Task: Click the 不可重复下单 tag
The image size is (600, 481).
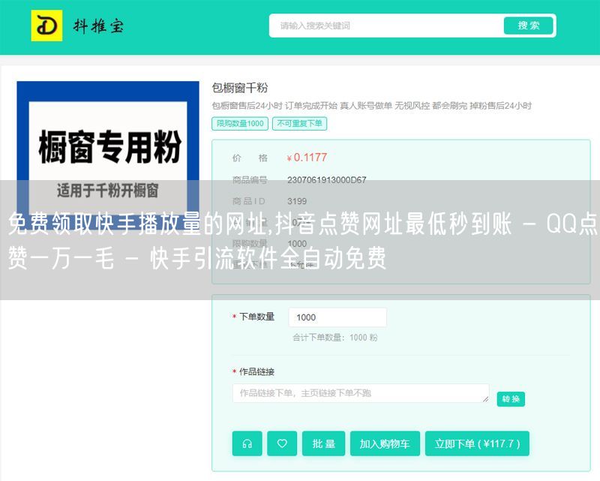Action: click(x=299, y=123)
